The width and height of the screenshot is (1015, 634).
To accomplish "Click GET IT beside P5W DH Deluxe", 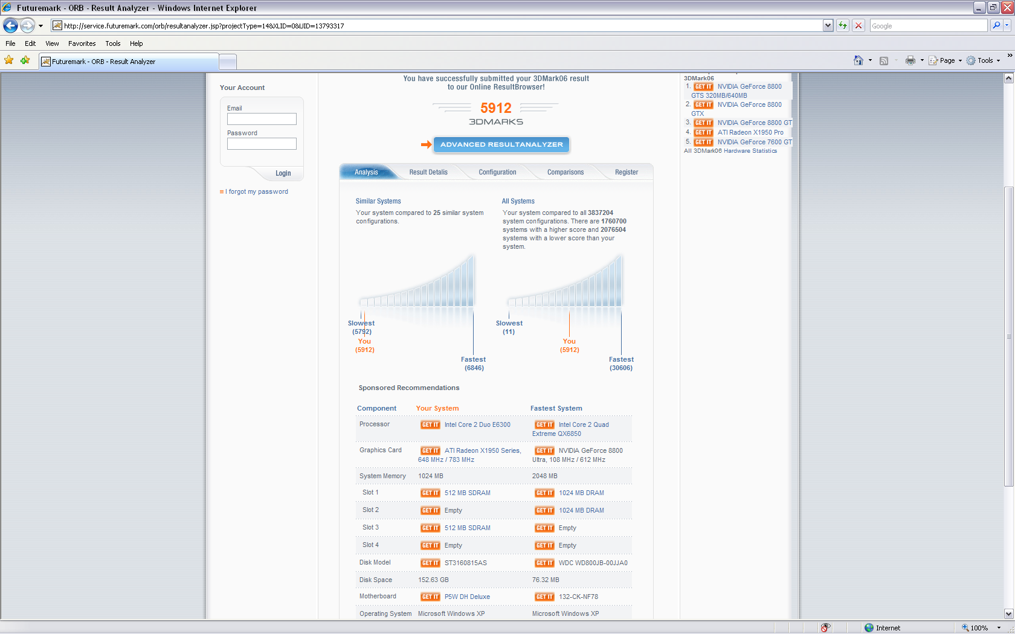I will coord(430,597).
